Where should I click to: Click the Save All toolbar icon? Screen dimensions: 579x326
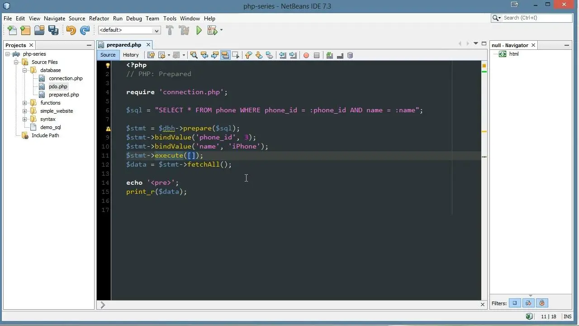(53, 30)
